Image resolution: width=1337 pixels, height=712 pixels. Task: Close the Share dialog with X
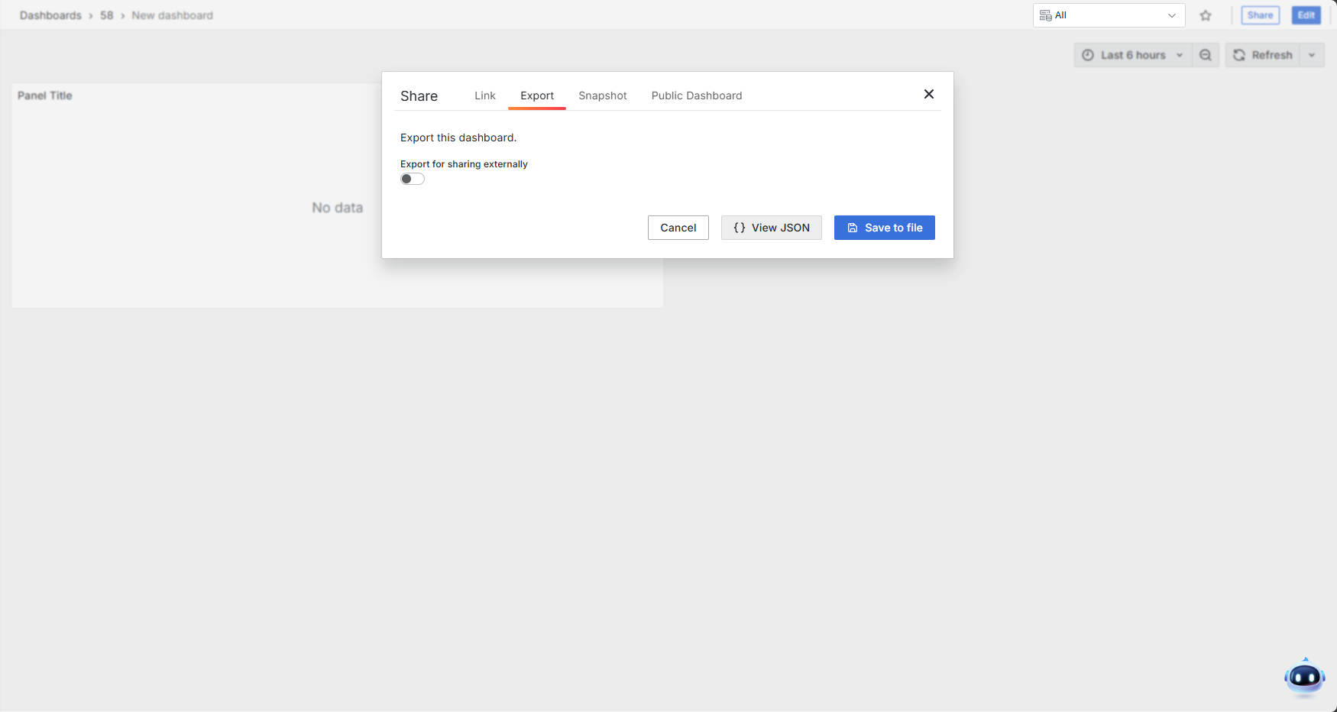(929, 94)
